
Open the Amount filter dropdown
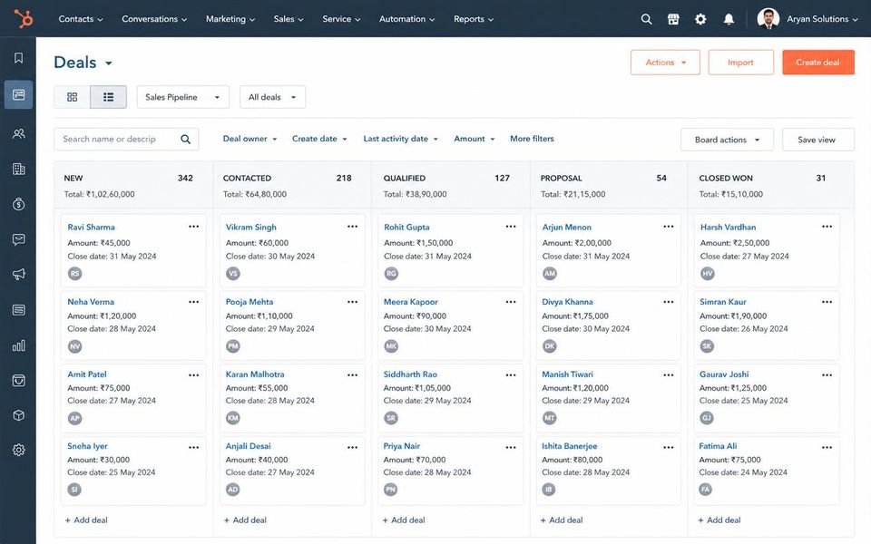(x=474, y=139)
